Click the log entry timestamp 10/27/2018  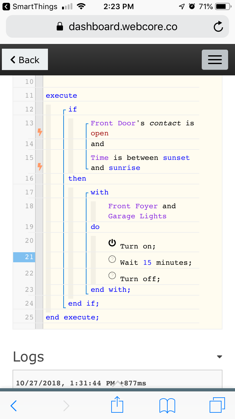[81, 383]
